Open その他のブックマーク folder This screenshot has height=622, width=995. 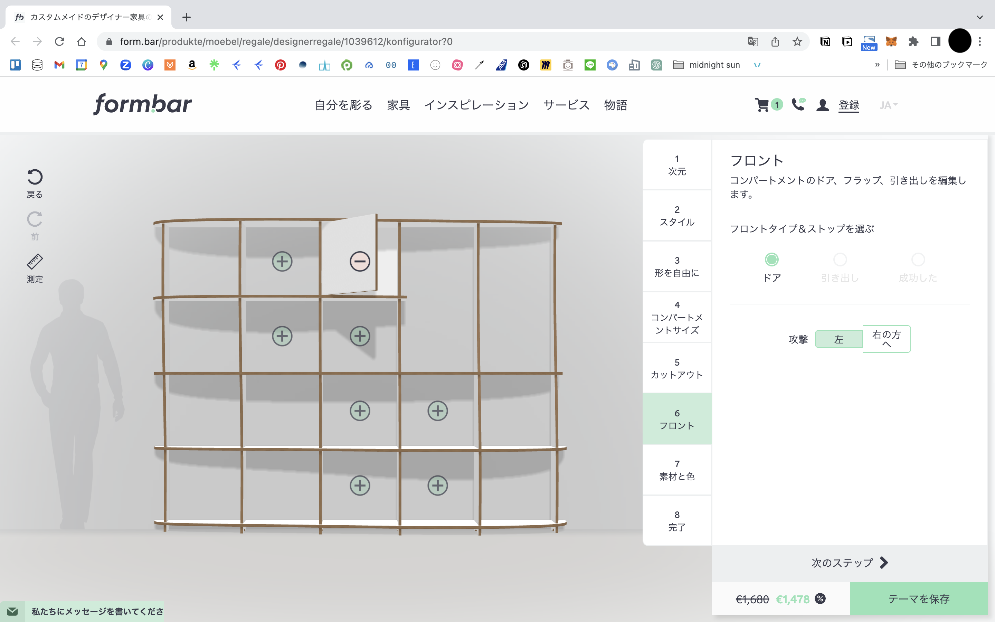click(x=941, y=65)
